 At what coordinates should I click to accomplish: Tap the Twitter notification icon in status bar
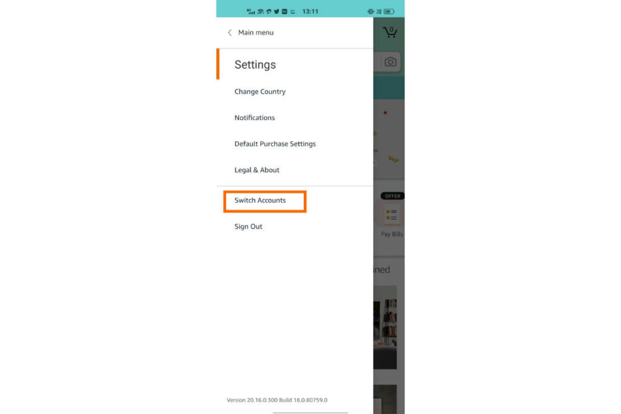pyautogui.click(x=277, y=12)
